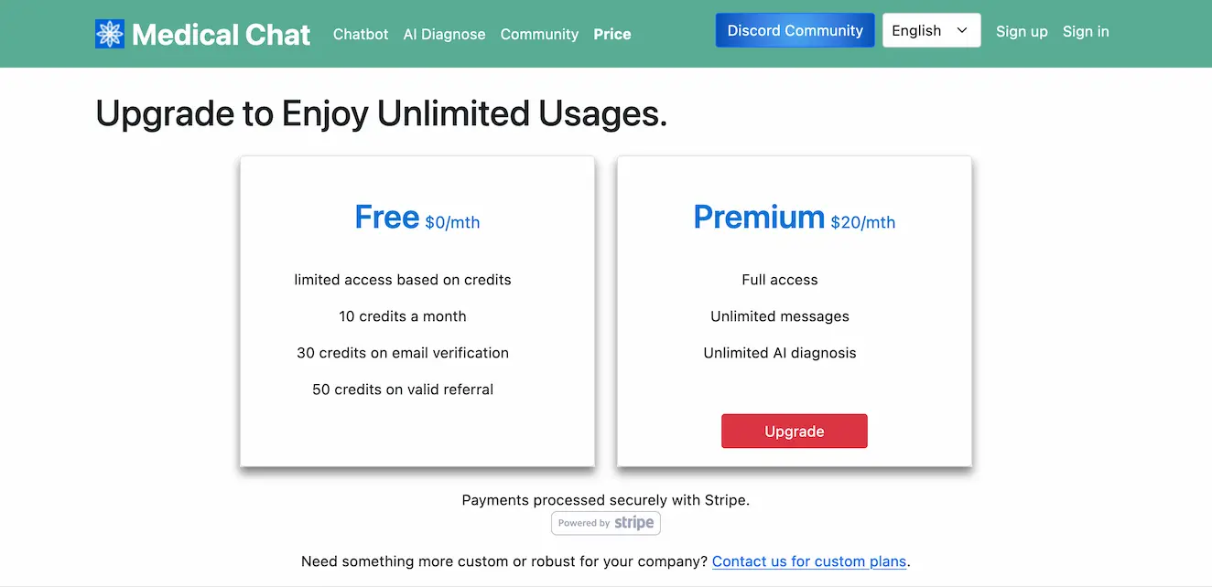Screen dimensions: 1212x587
Task: Open the Community nav link
Action: pos(539,34)
